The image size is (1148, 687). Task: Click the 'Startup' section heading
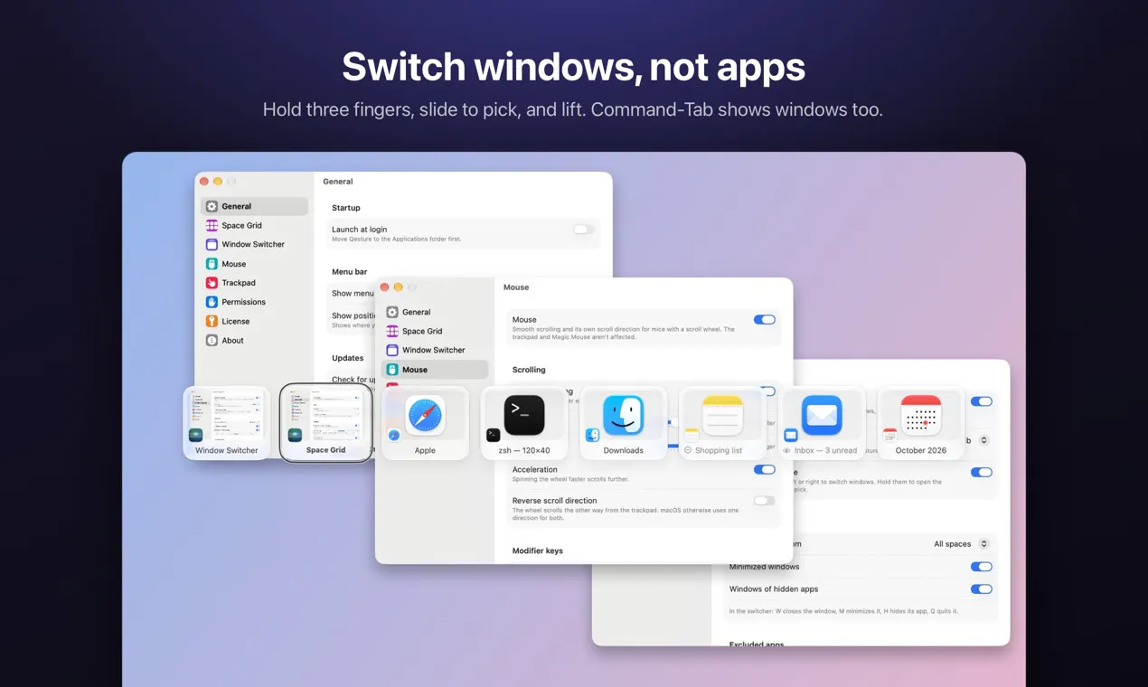click(346, 208)
